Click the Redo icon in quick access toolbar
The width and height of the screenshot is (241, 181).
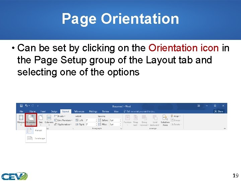[x=32, y=106]
